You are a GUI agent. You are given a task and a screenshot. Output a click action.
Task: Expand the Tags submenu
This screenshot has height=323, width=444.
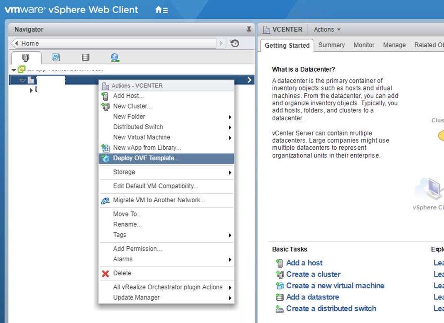click(x=230, y=236)
